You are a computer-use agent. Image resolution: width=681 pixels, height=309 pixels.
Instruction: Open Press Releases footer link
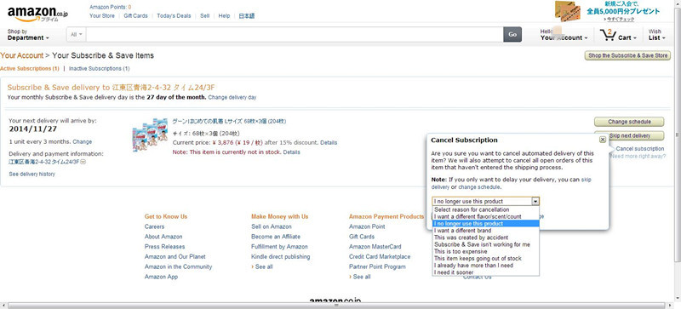point(164,246)
